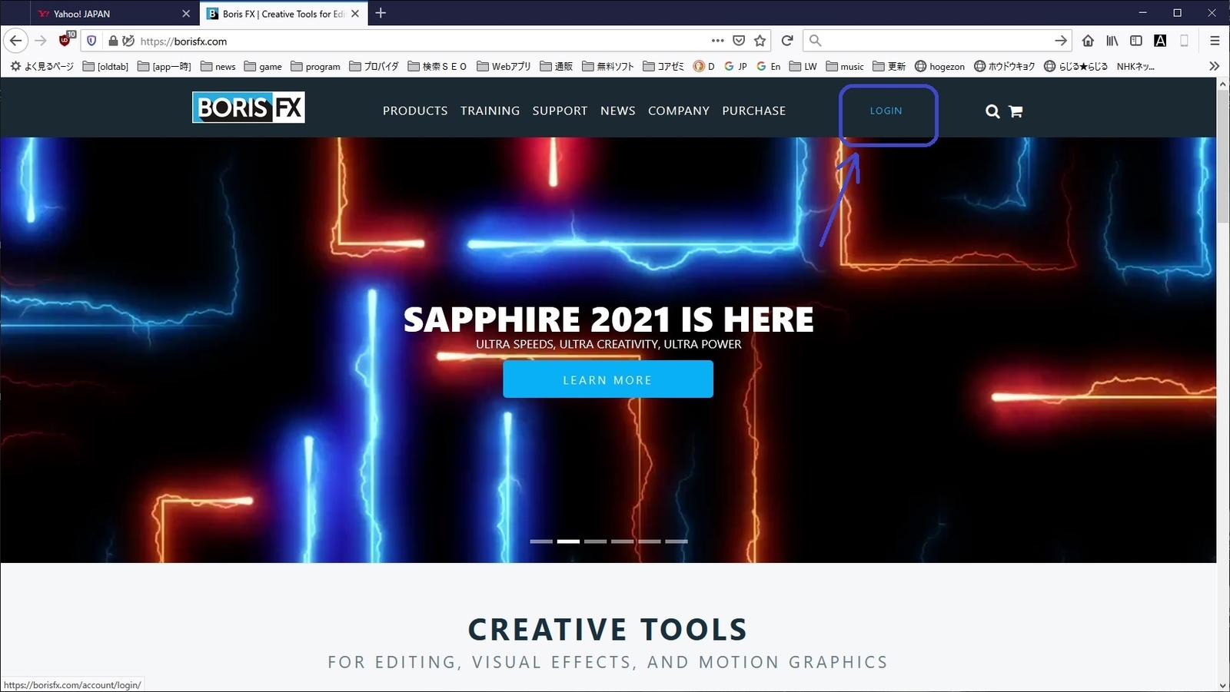Jump to the first carousel slide indicator

pos(541,541)
